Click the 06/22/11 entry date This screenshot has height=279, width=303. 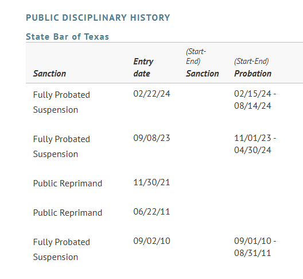point(151,212)
